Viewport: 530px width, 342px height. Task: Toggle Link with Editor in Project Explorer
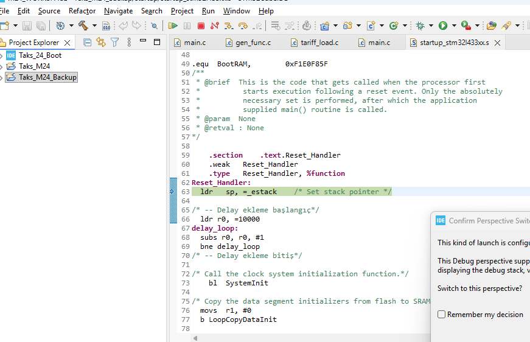click(100, 43)
